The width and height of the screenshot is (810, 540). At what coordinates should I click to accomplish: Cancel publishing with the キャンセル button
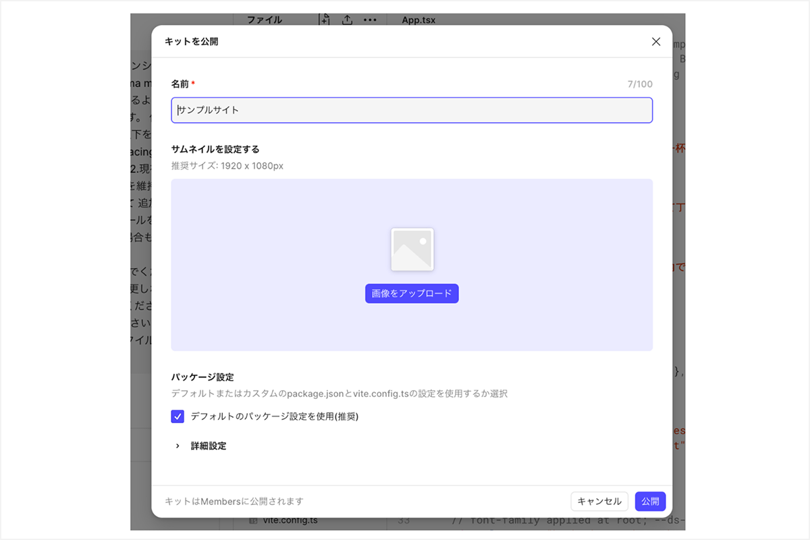(x=599, y=502)
